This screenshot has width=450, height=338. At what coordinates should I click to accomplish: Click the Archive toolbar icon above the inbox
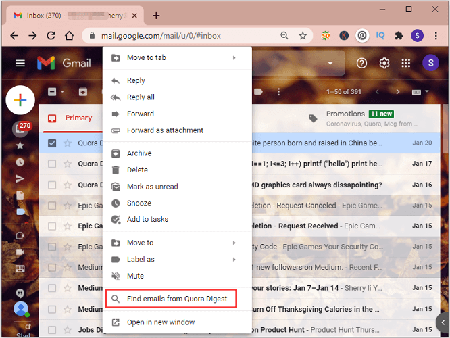[x=83, y=92]
